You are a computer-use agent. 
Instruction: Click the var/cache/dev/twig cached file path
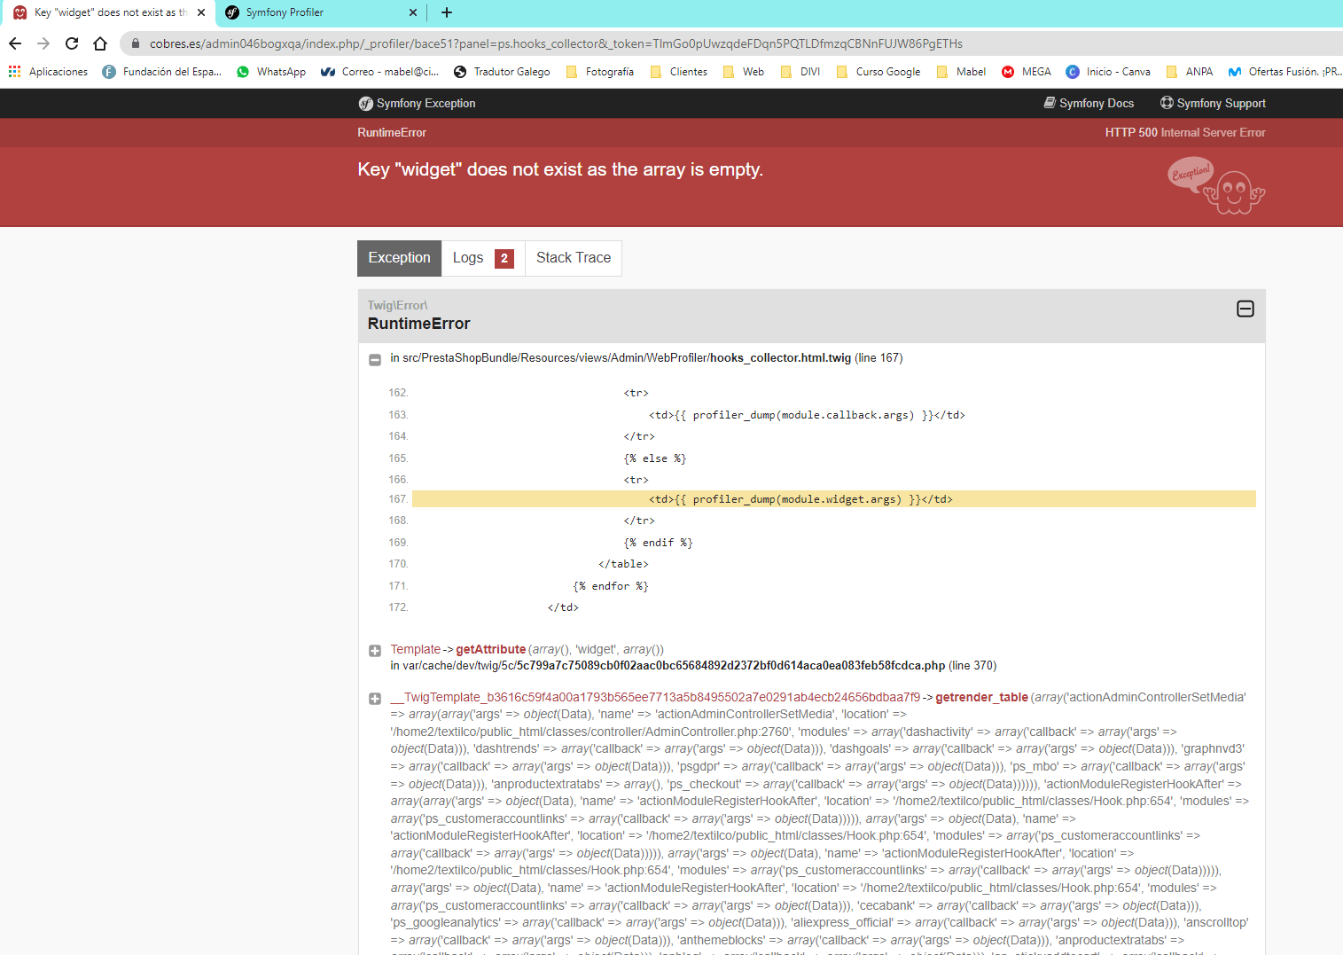[x=674, y=666]
